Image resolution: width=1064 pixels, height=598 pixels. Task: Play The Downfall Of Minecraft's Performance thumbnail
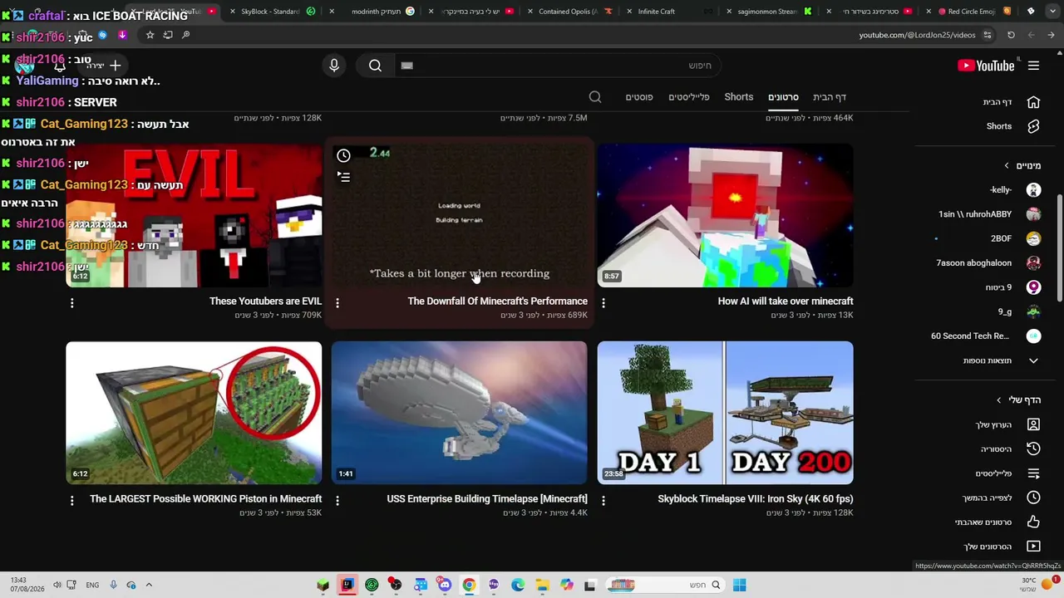[459, 215]
